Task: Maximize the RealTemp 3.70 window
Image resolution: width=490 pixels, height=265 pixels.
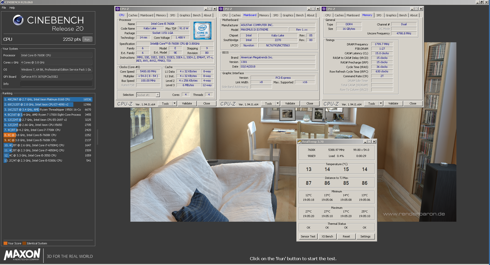Action: coord(370,142)
